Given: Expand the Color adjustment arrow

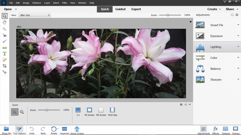Looking at the screenshot, I should click(x=238, y=58).
